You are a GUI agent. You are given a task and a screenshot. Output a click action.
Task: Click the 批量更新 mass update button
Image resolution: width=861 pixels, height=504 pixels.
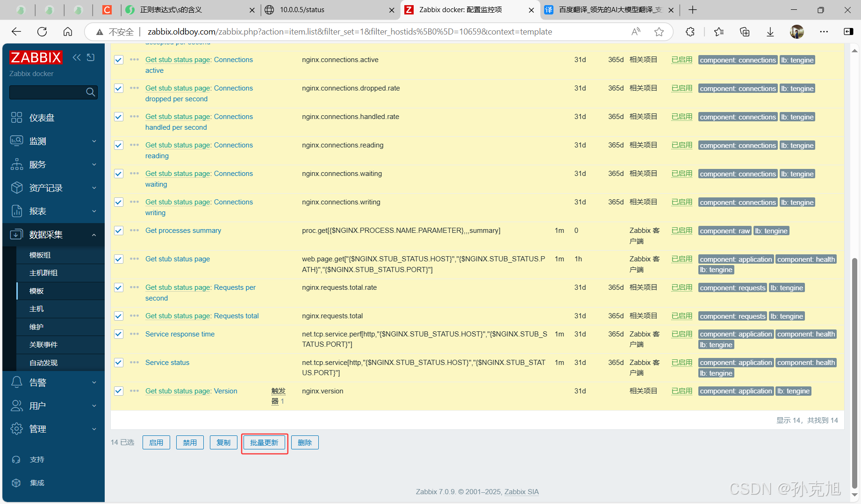click(x=264, y=442)
